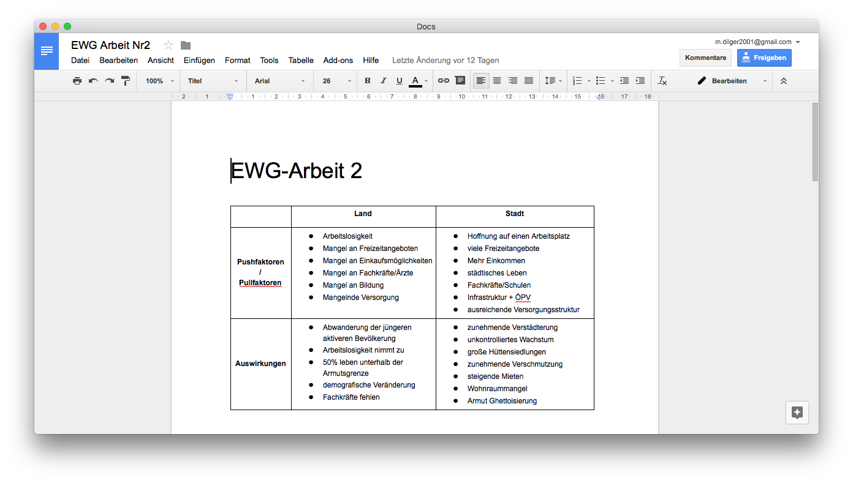Toggle bold formatting
Viewport: 853px width, 483px height.
coord(367,80)
